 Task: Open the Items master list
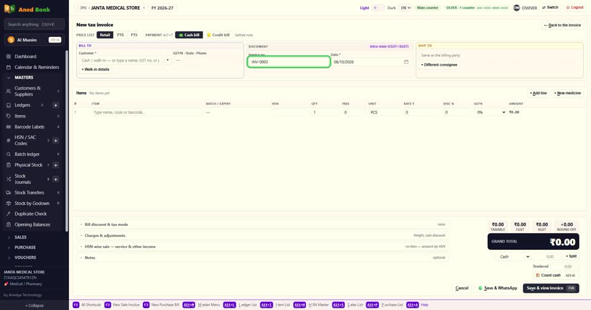click(20, 116)
